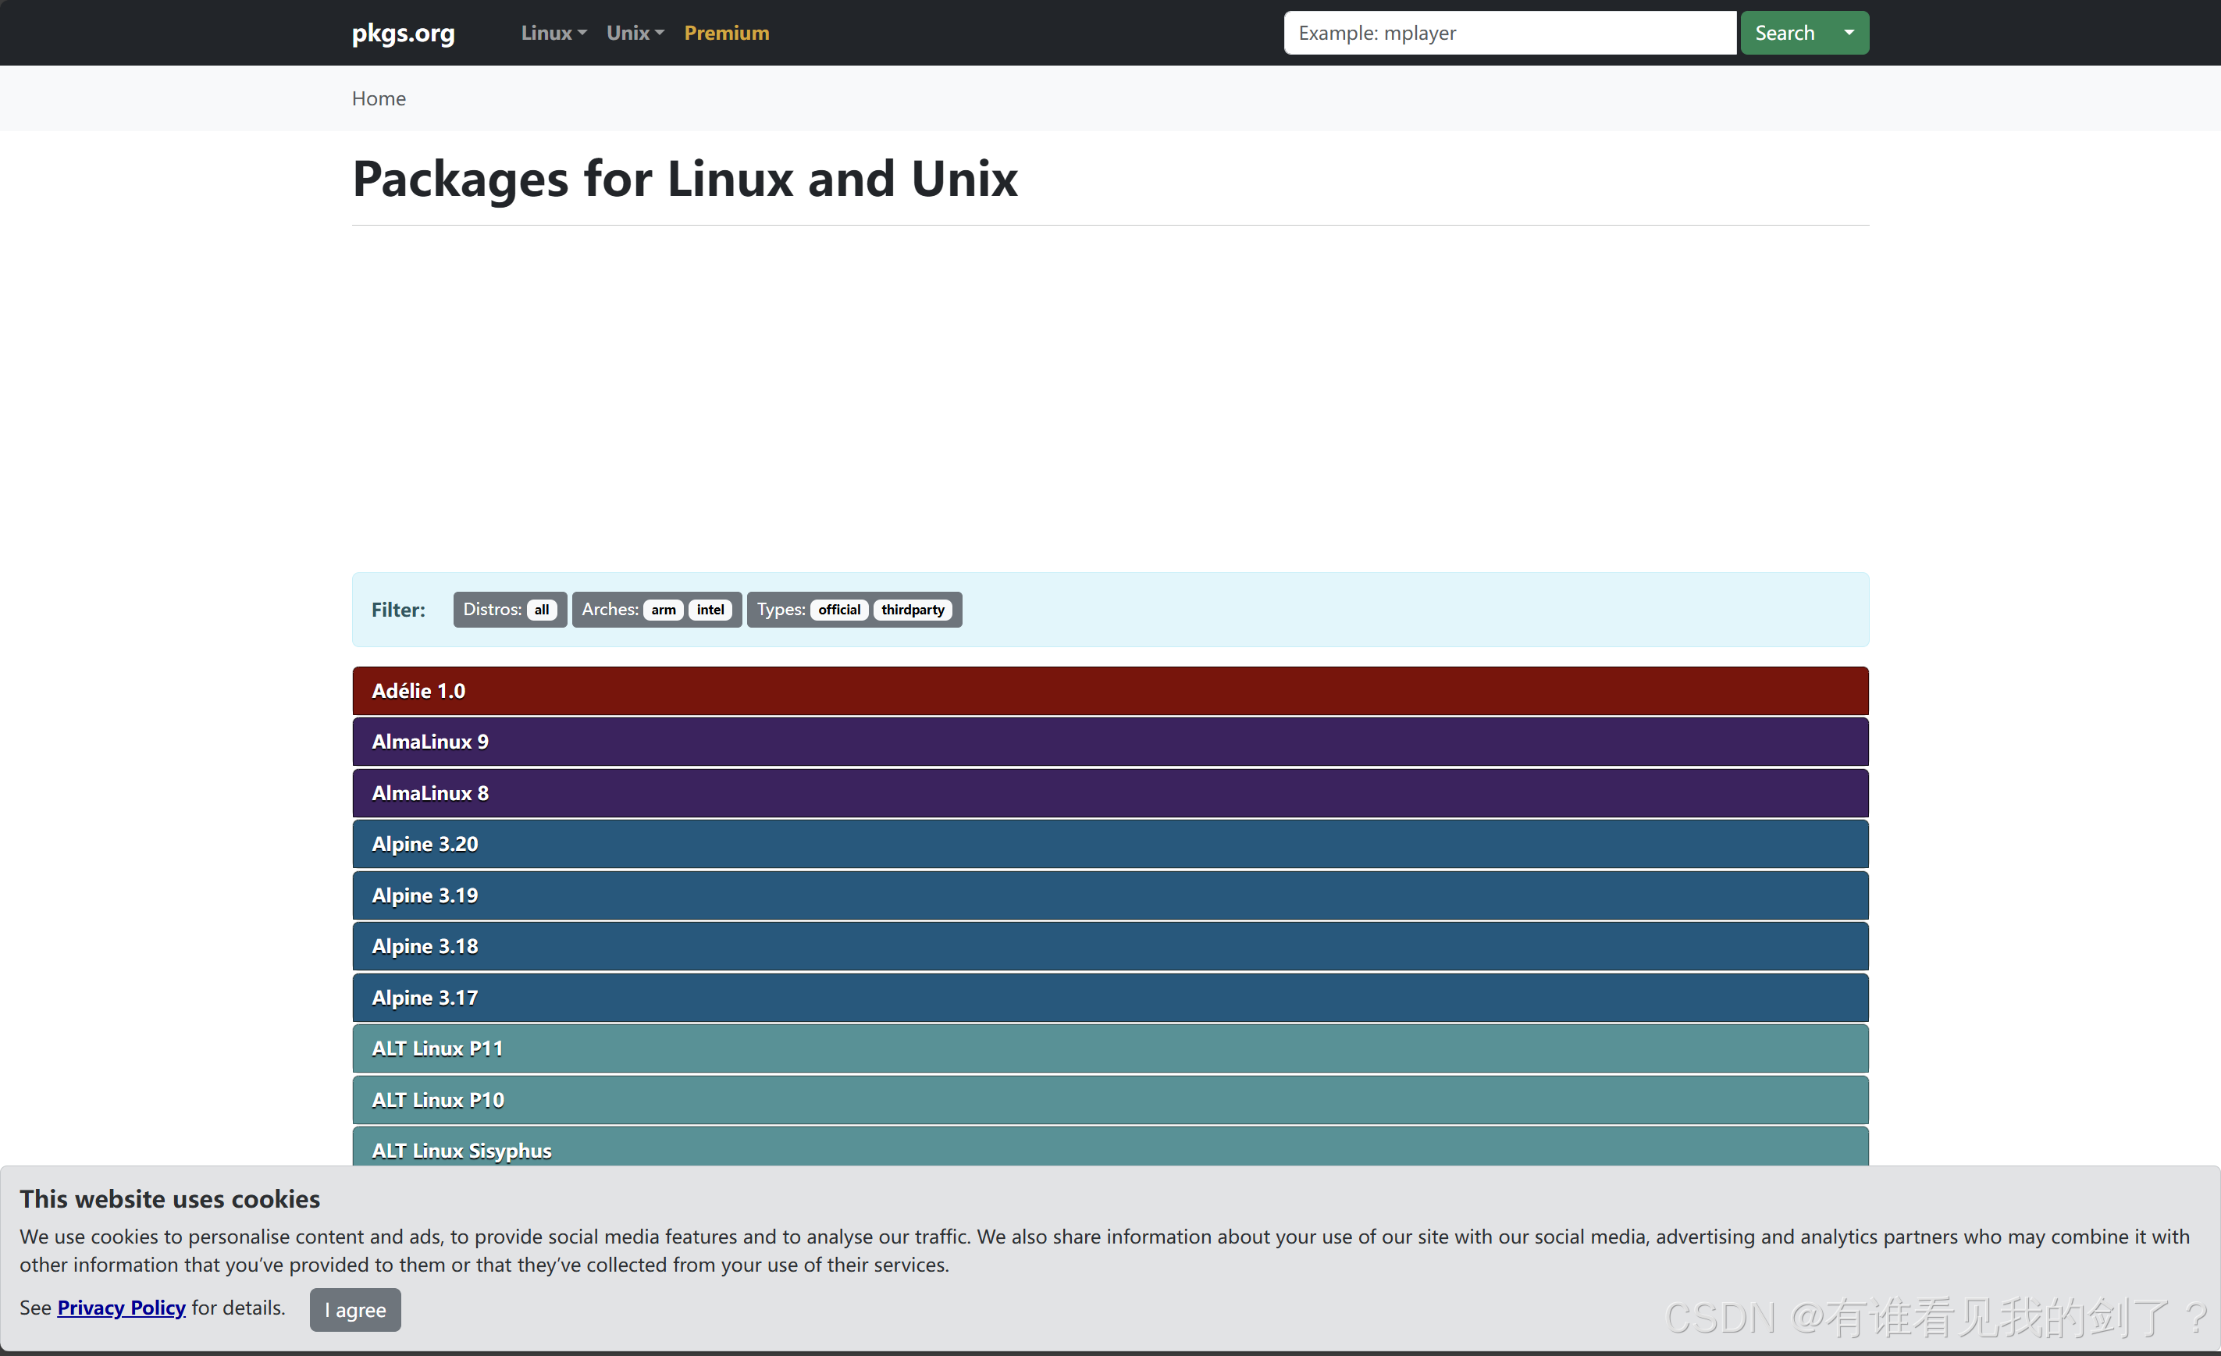Open the pkgs.org home logo
The width and height of the screenshot is (2221, 1356).
403,33
